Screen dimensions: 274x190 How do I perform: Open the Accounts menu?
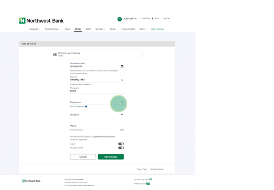tap(34, 29)
